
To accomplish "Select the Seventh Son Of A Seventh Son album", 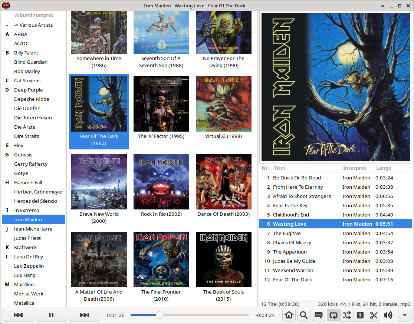I will coord(161,40).
